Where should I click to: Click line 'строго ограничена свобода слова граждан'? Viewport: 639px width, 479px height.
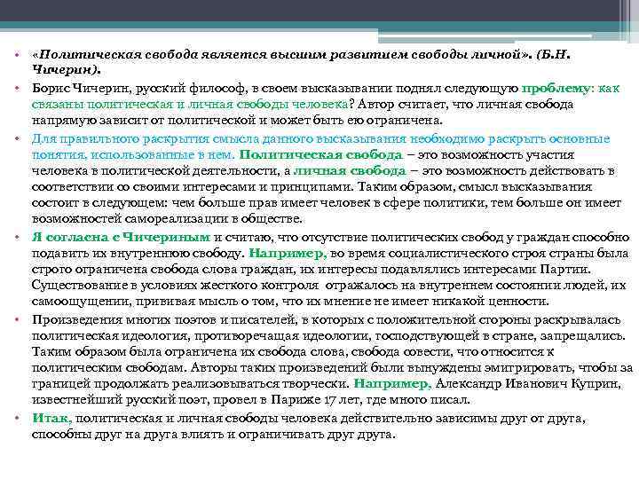(312, 270)
